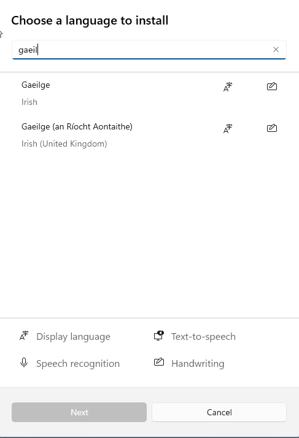This screenshot has height=438, width=299.
Task: Clear the search box with the X
Action: pos(276,50)
